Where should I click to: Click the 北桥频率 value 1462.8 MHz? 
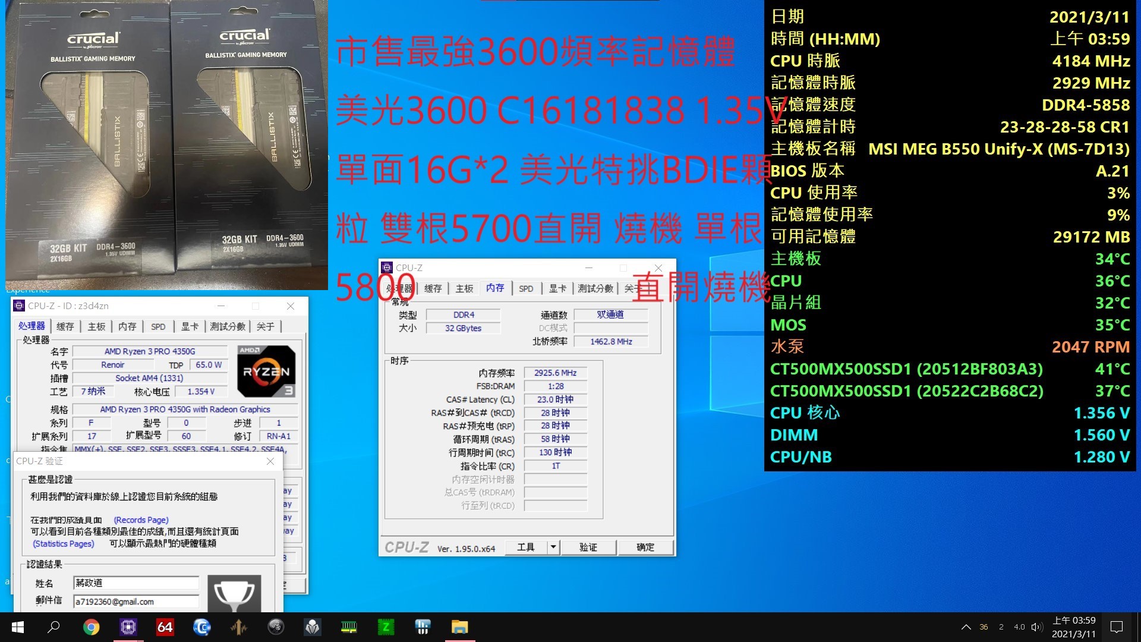[x=611, y=341]
